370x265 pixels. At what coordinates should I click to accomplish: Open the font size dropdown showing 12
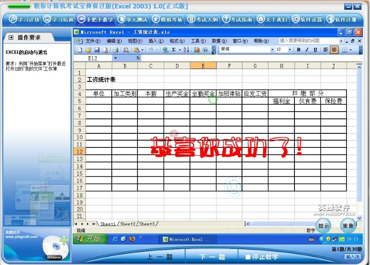(x=290, y=49)
